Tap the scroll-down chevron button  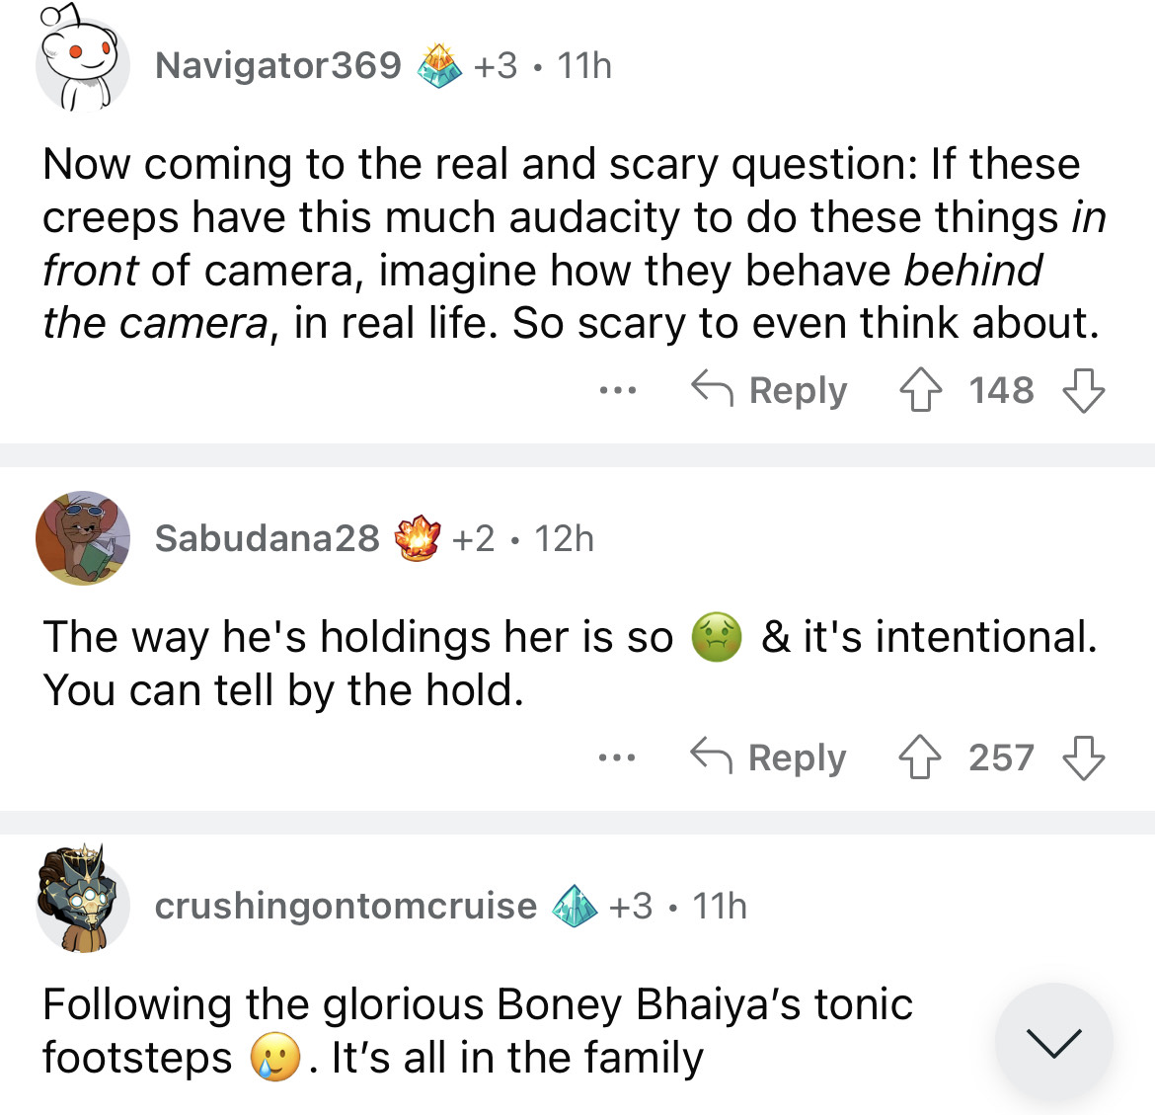(1053, 1042)
